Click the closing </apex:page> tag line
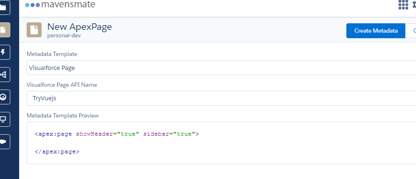416x179 pixels. pos(57,152)
